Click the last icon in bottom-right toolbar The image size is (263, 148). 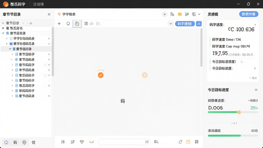(196, 142)
